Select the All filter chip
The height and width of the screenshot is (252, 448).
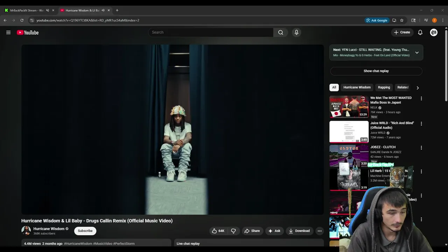pyautogui.click(x=334, y=87)
